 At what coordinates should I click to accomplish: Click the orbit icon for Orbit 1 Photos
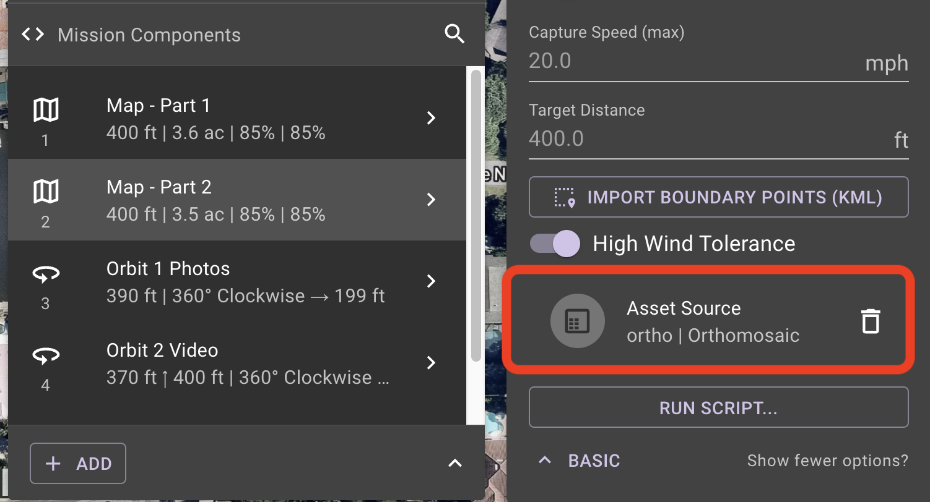[46, 274]
